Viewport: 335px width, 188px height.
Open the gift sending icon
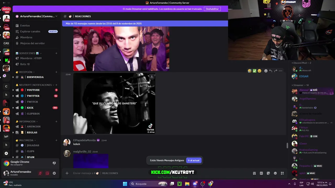tap(254, 173)
